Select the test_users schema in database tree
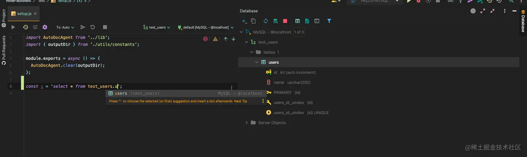The height and width of the screenshot is (157, 527). pyautogui.click(x=379, y=42)
